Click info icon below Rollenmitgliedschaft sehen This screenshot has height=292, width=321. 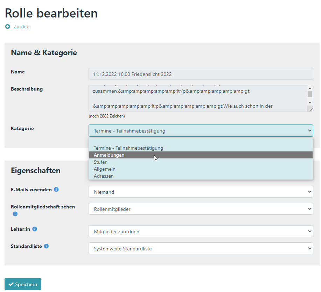(x=15, y=214)
